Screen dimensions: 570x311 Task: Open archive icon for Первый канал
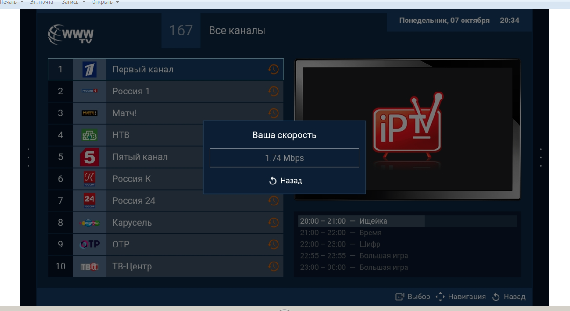tap(273, 70)
